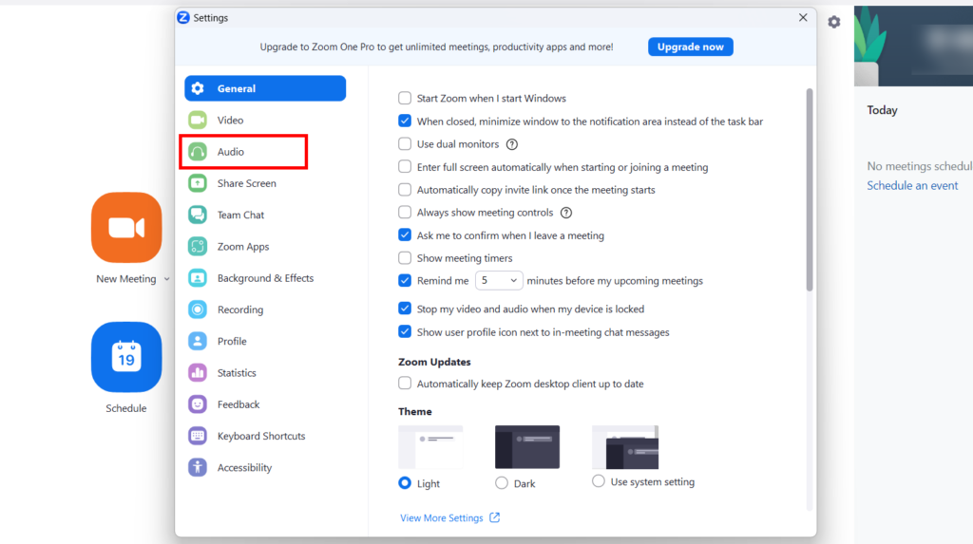Image resolution: width=973 pixels, height=544 pixels.
Task: Click the Light theme preview thumbnail
Action: click(430, 447)
